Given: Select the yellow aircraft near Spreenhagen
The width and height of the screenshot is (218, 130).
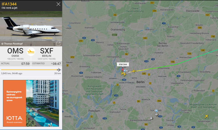Looking at the screenshot, I should pyautogui.click(x=206, y=117).
